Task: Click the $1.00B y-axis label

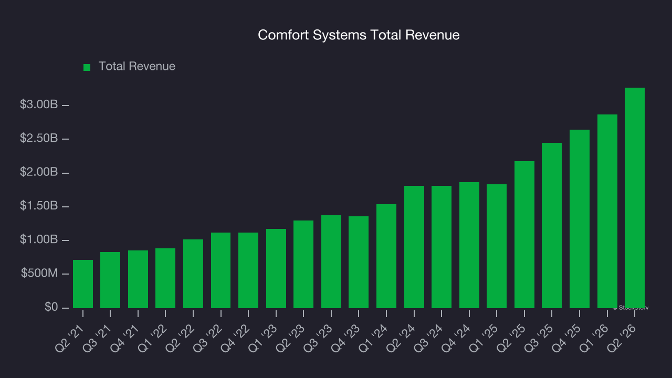Action: tap(39, 240)
